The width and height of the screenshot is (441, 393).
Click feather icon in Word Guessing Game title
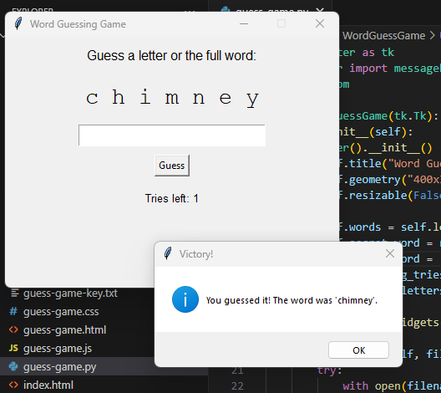(x=18, y=23)
